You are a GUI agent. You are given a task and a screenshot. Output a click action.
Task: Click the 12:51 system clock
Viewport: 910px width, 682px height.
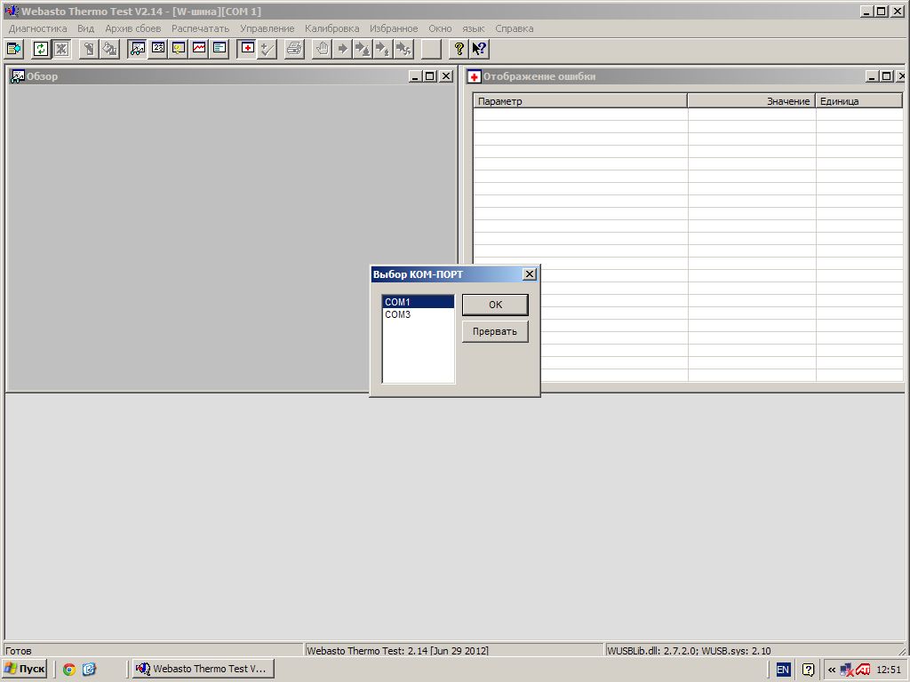889,670
